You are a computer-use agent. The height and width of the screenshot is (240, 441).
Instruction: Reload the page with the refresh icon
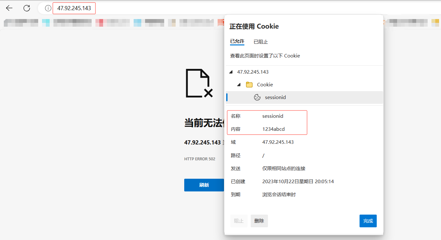tap(27, 8)
